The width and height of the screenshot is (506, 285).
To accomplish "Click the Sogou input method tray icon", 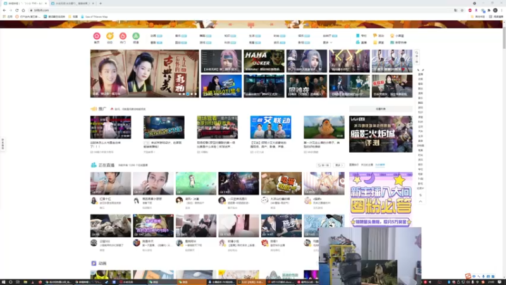I will point(468,276).
